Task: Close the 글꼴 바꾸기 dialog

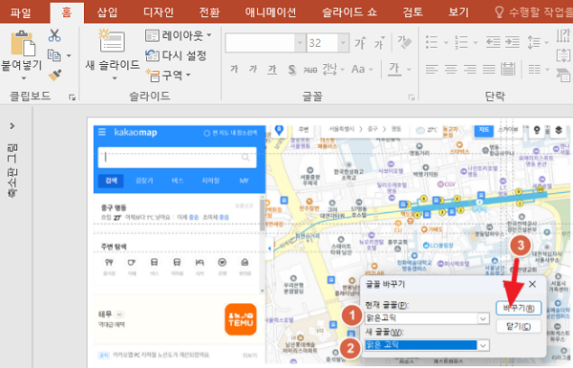Action: (533, 284)
